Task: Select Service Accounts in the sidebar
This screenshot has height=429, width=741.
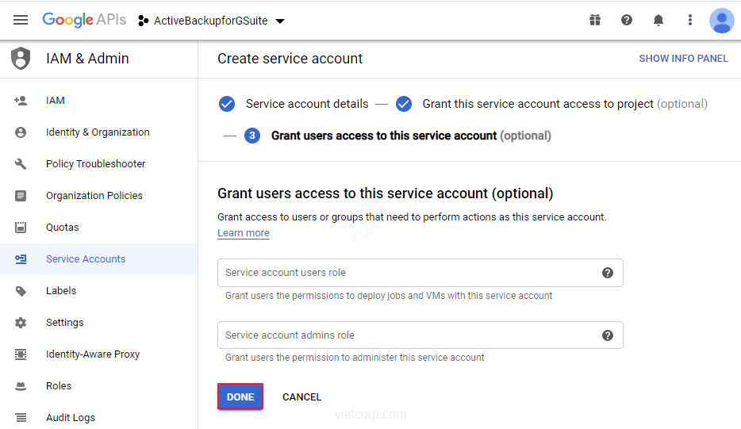Action: click(86, 259)
